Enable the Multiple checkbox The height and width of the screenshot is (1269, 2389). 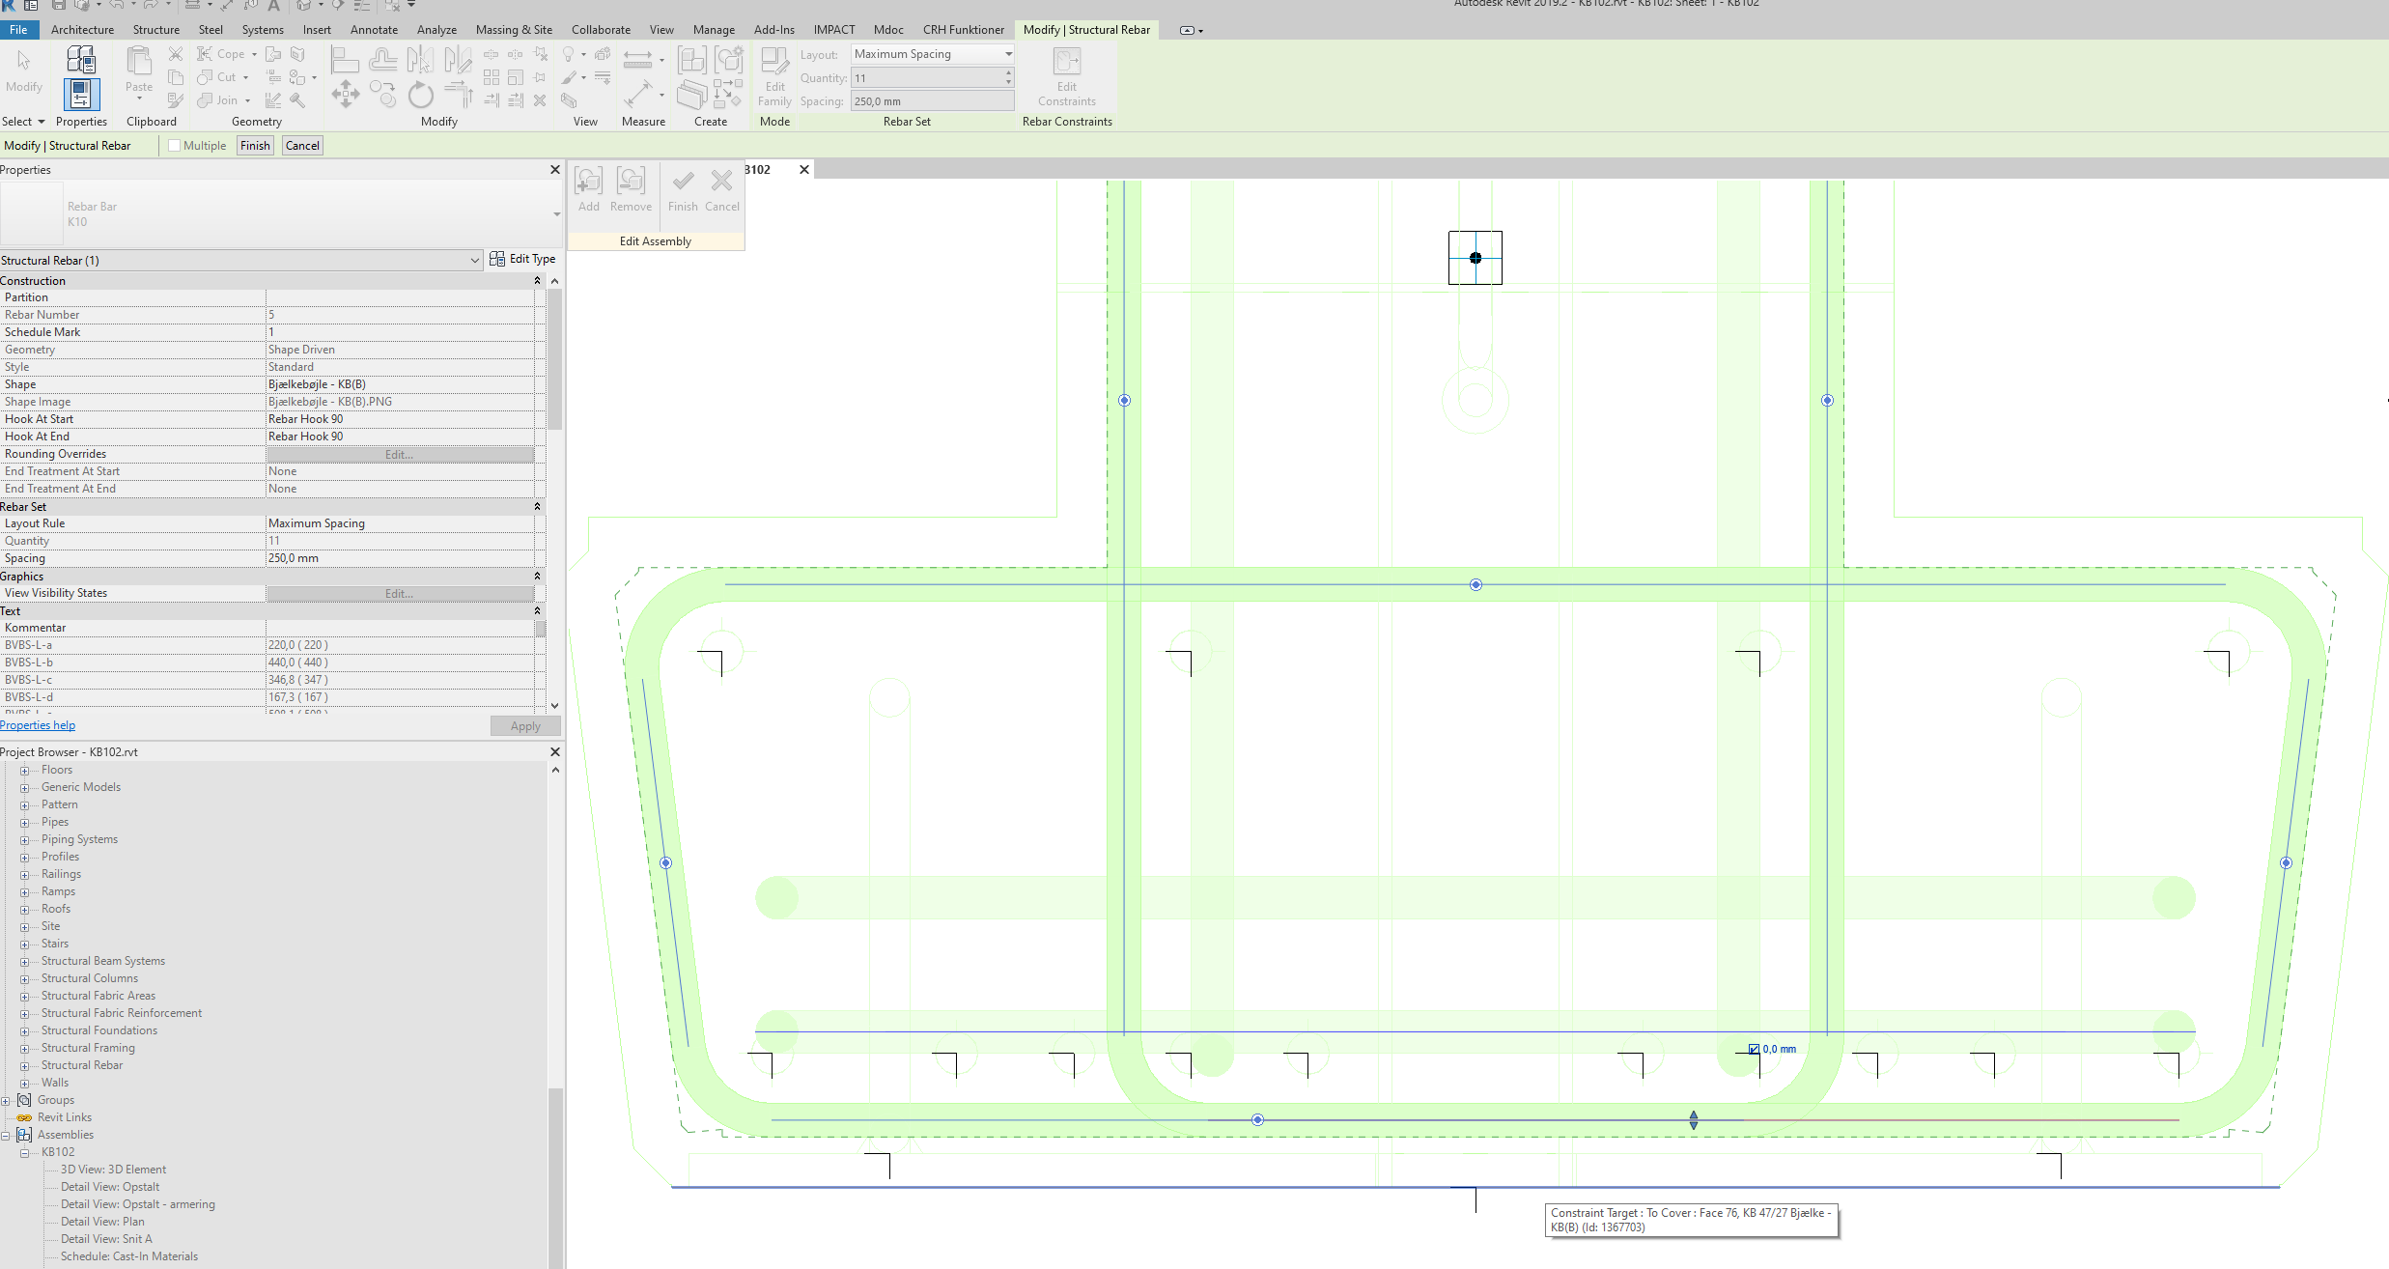tap(175, 146)
